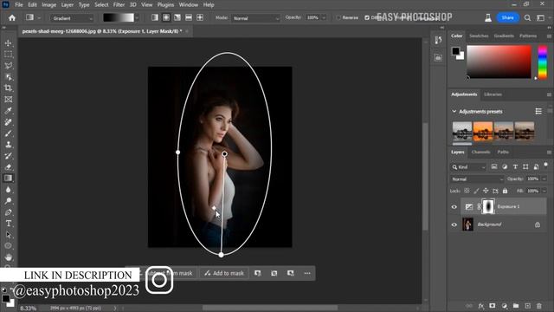The height and width of the screenshot is (312, 554).
Task: Open the layer Opacity dropdown
Action: coord(544,179)
